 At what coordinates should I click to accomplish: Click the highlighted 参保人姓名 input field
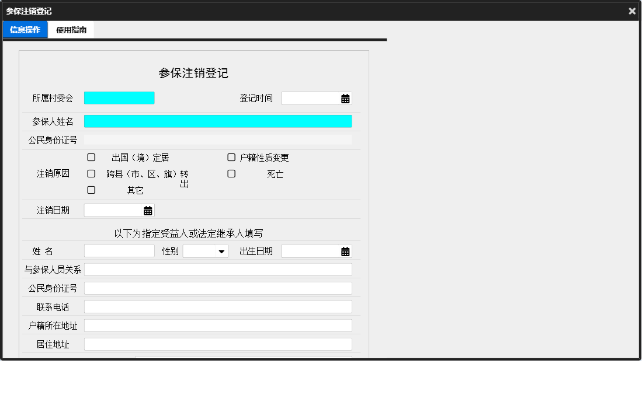tap(218, 121)
